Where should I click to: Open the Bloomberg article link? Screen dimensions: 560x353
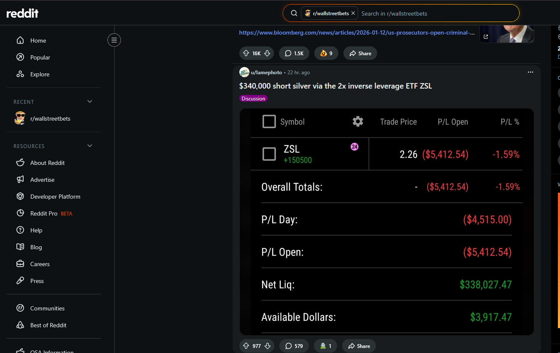click(x=357, y=32)
